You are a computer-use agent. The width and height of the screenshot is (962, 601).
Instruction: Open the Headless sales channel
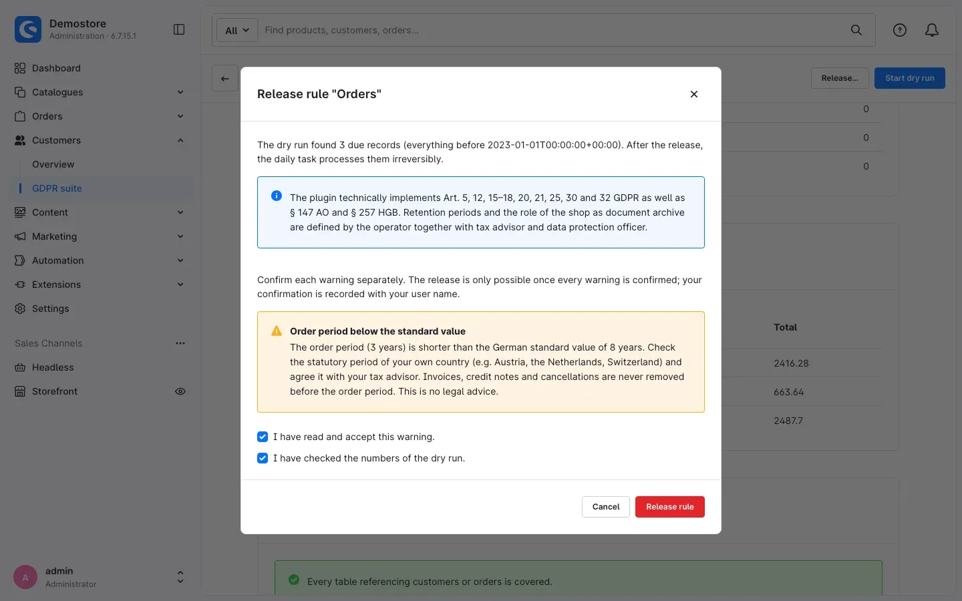[x=53, y=367]
